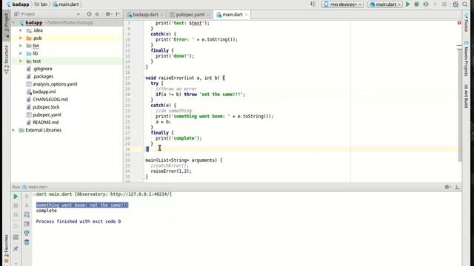This screenshot has width=474, height=266.
Task: Expand the .idea folder
Action: coord(21,30)
